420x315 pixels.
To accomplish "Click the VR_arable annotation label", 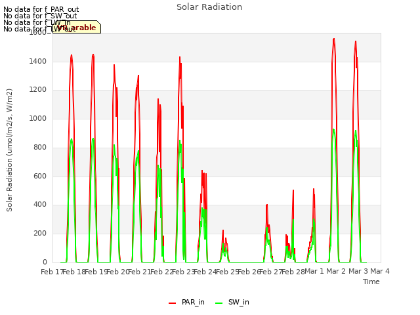I will (77, 27).
